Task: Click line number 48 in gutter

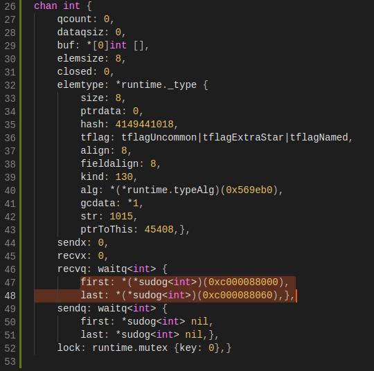Action: (10, 296)
